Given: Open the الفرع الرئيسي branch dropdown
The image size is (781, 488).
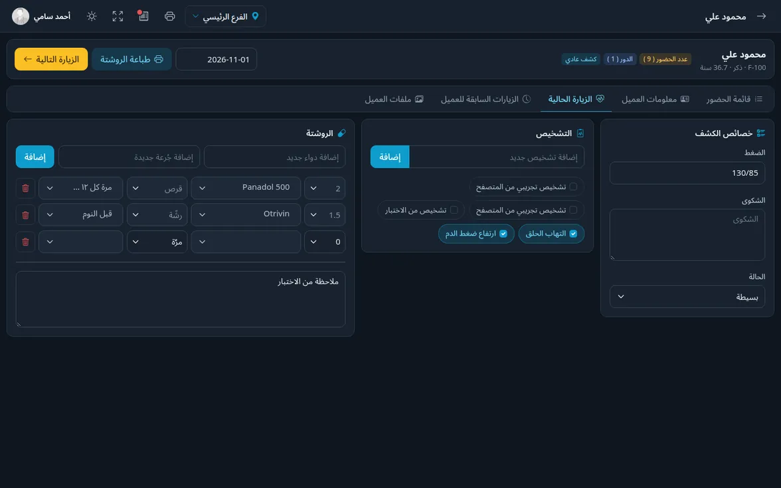Looking at the screenshot, I should tap(225, 17).
